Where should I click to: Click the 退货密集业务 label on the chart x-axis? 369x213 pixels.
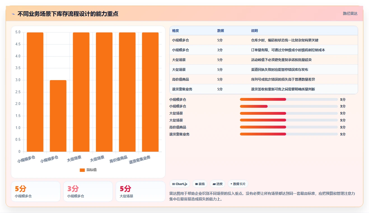(140, 160)
